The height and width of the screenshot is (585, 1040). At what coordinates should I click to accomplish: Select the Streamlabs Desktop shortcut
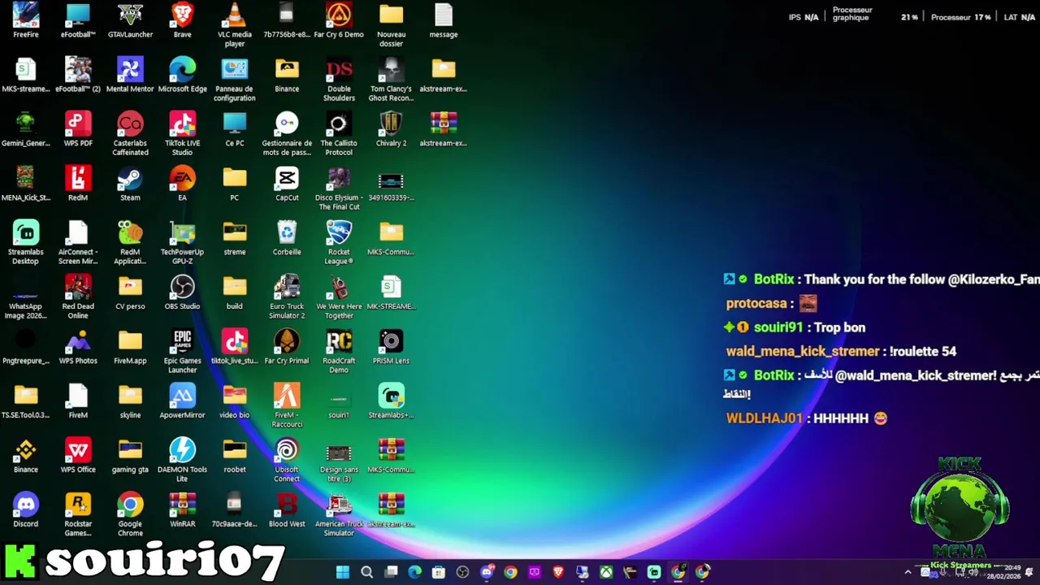point(25,243)
